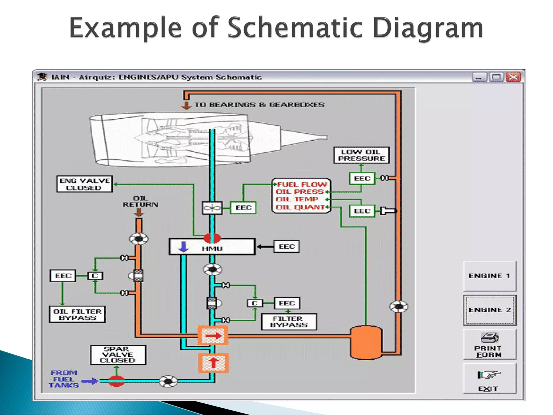This screenshot has height=415, width=553.
Task: Click the fuel pump symbol near FROM FUEL TANKS
Action: click(168, 381)
